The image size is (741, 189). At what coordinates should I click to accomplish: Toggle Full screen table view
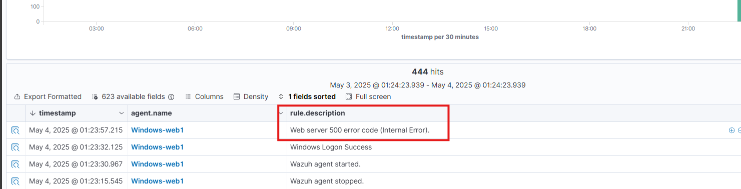(x=368, y=96)
